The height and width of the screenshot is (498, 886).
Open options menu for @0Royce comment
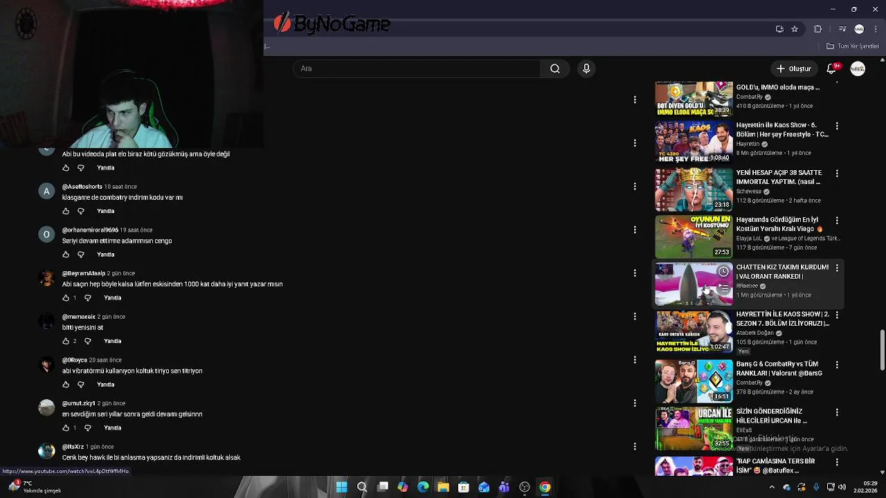coord(635,360)
